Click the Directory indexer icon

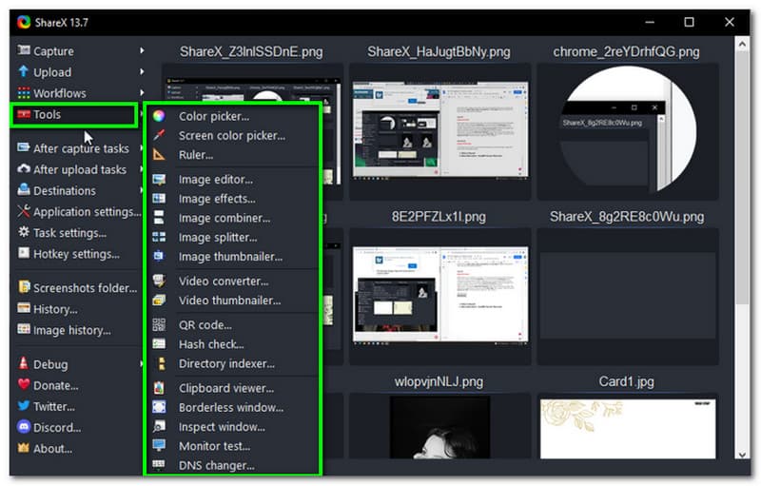click(x=159, y=363)
